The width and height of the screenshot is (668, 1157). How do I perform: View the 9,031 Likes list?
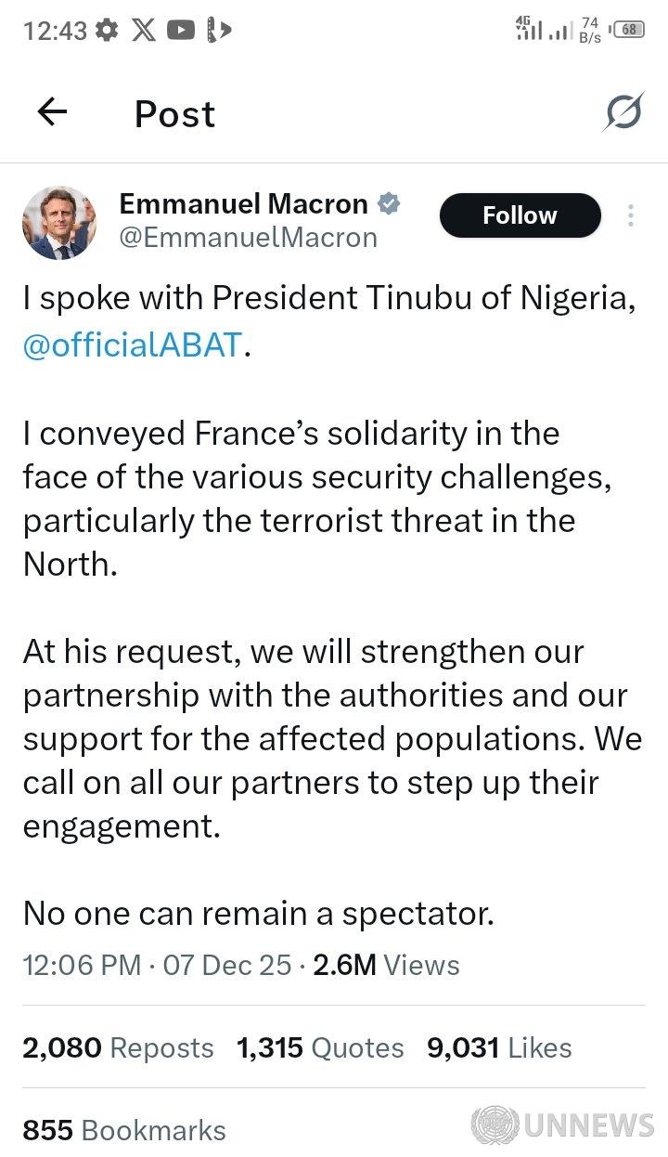click(x=499, y=1047)
